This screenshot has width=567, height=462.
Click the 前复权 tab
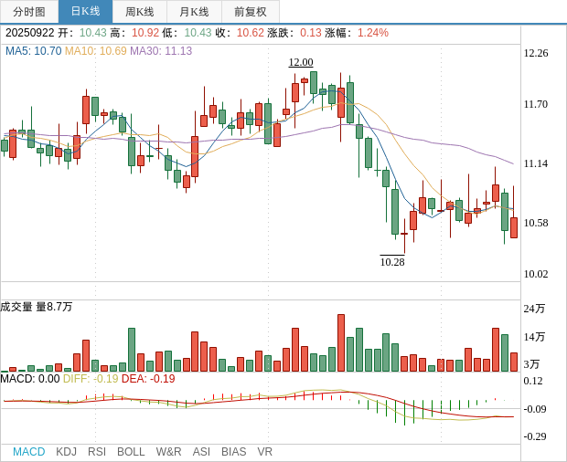[x=251, y=12]
